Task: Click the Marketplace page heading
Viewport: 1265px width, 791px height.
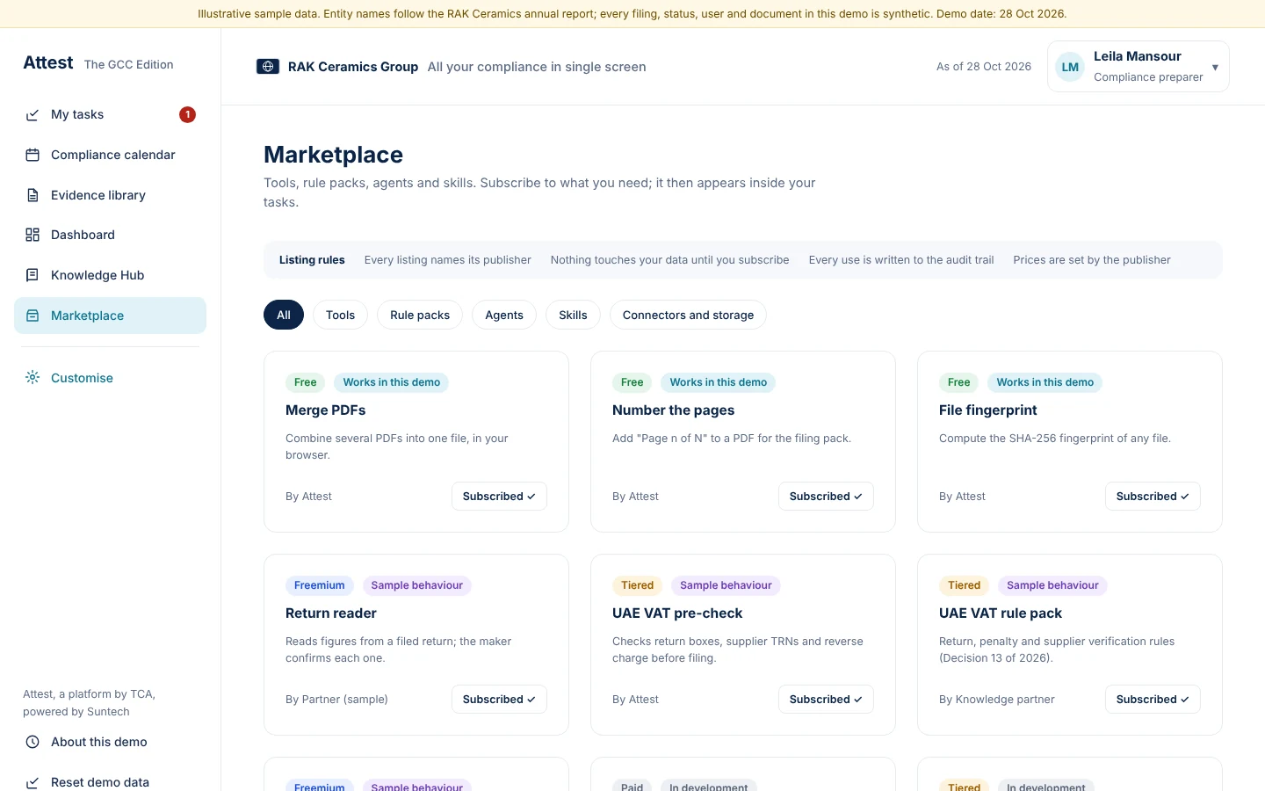Action: 333,155
